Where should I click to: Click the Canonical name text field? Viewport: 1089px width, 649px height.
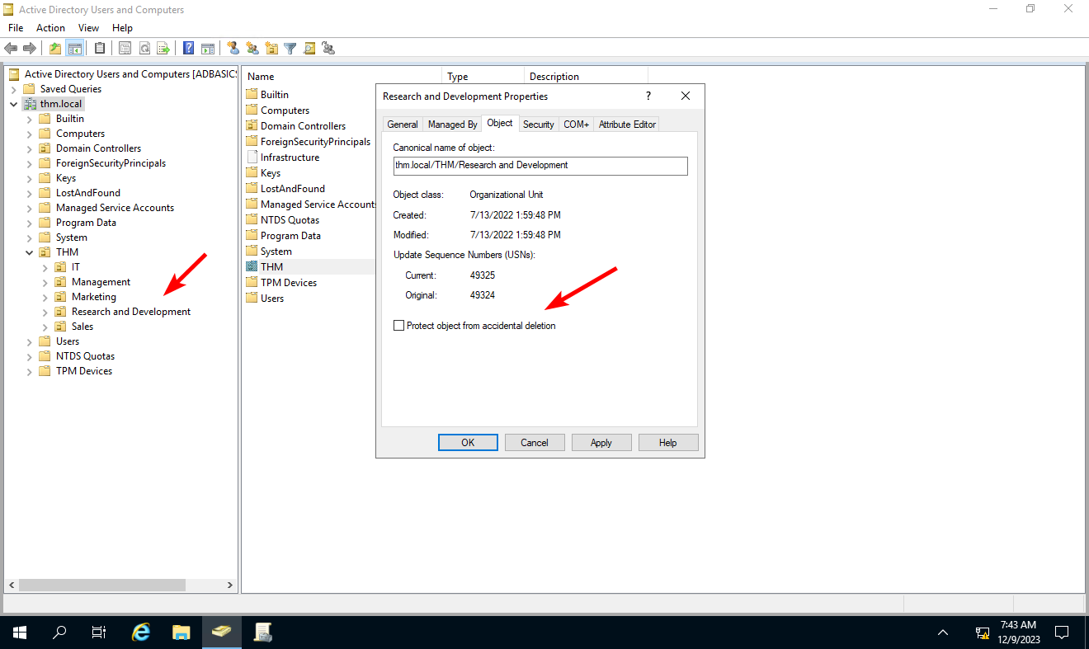540,166
